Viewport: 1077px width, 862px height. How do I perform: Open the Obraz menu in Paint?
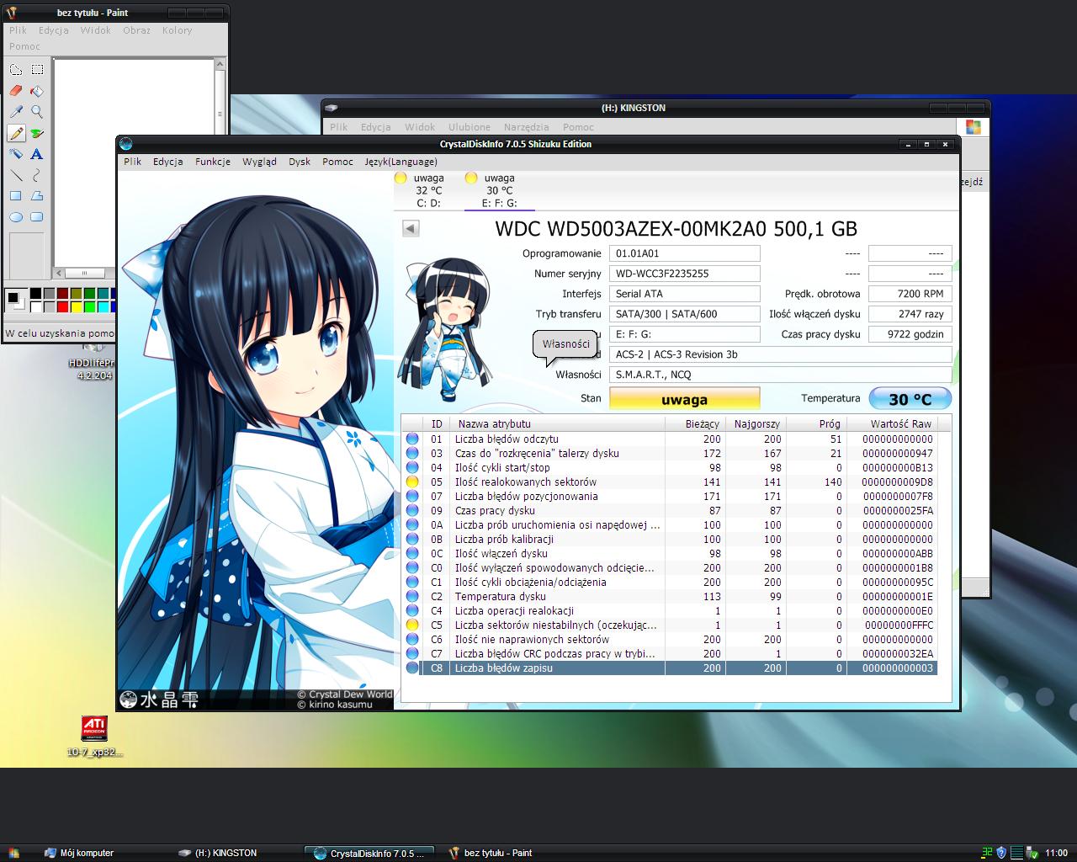pos(136,30)
